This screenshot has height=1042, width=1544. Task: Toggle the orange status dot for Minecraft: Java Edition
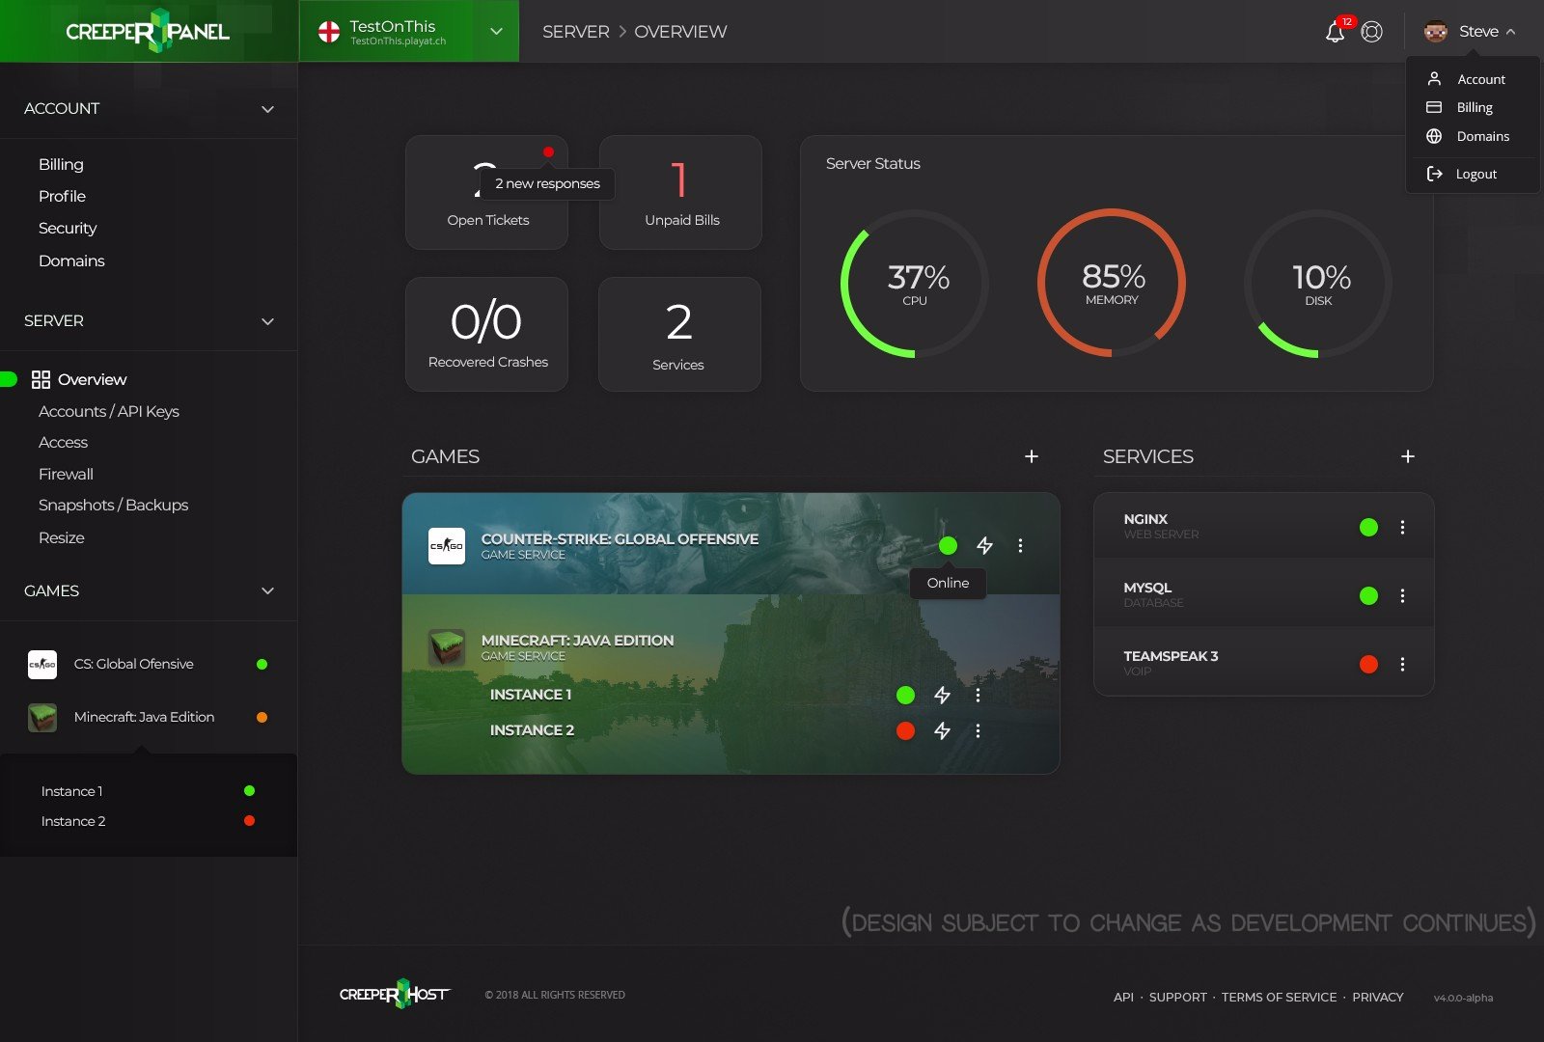pyautogui.click(x=262, y=717)
